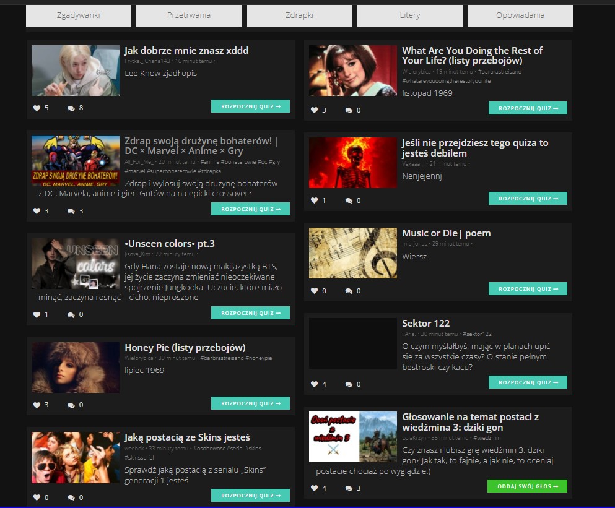Image resolution: width=615 pixels, height=508 pixels.
Task: Click heart icon on 'Honey Pie' card
Action: tap(37, 405)
